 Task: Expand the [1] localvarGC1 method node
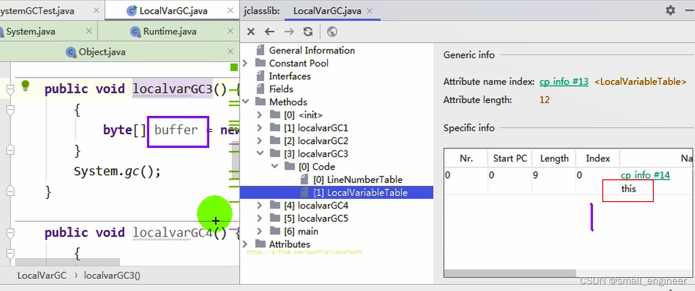[x=260, y=128]
